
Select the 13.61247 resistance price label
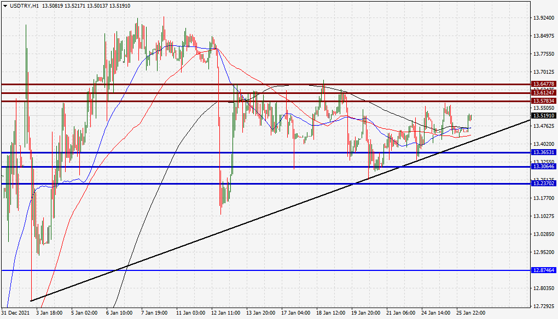pyautogui.click(x=543, y=93)
